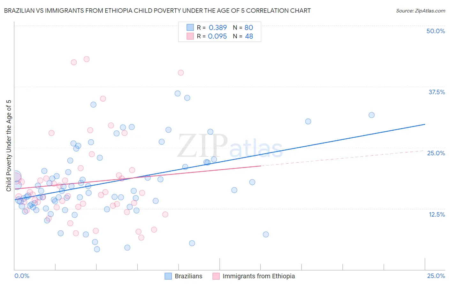Click the 0.389 correlation value

coord(217,27)
